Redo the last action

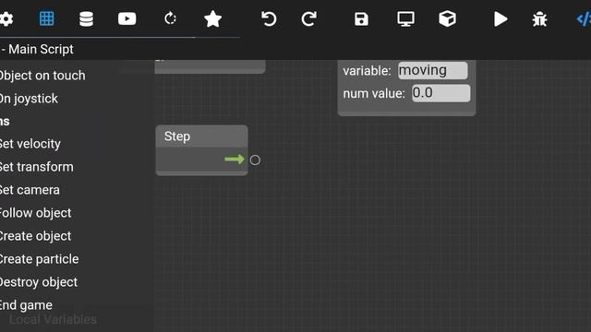tap(308, 18)
